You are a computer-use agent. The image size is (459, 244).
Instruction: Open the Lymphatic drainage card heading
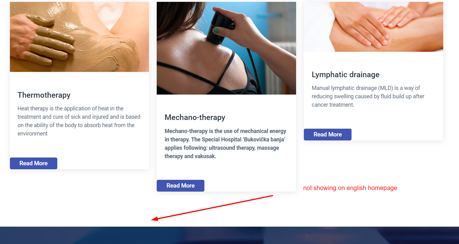click(x=345, y=75)
